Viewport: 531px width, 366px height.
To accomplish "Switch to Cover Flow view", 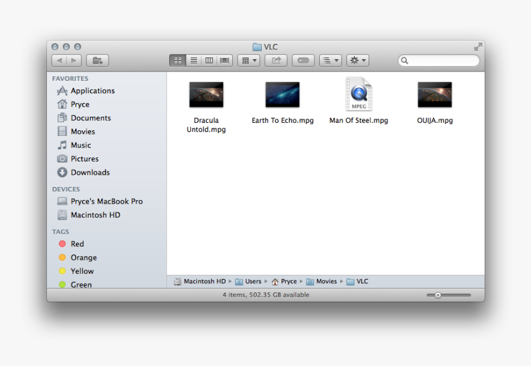I will coord(224,60).
